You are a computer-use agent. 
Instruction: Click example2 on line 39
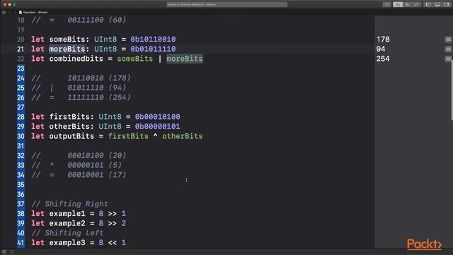point(67,224)
